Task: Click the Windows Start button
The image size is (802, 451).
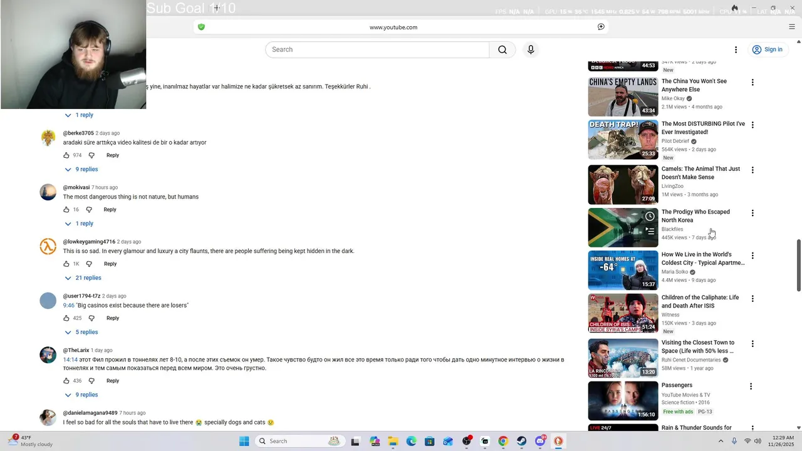Action: point(244,441)
